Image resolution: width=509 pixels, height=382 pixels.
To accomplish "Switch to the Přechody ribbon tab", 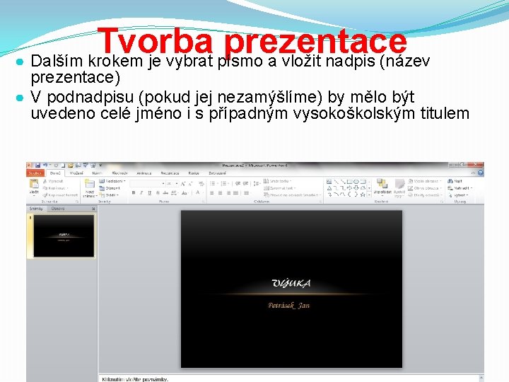I will (119, 173).
